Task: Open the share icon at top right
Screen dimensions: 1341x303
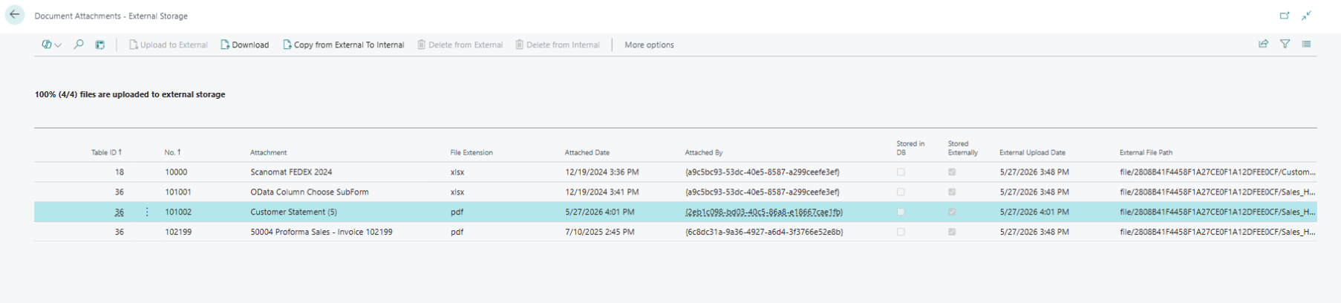Action: coord(1263,44)
